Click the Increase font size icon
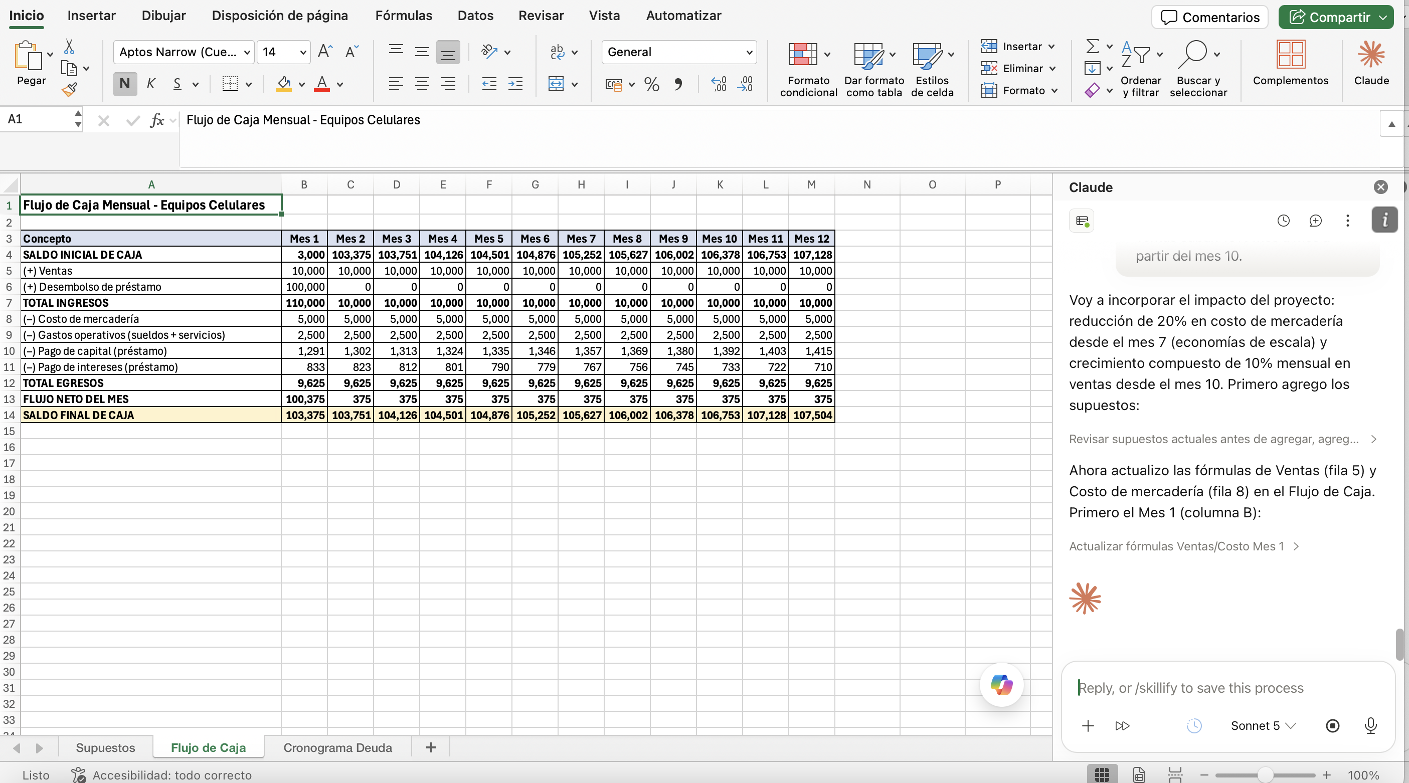The width and height of the screenshot is (1409, 783). tap(325, 52)
